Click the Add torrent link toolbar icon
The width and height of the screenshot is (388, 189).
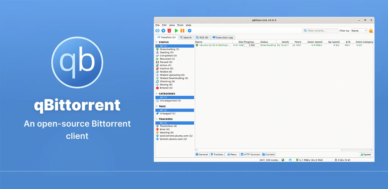[x=157, y=31]
